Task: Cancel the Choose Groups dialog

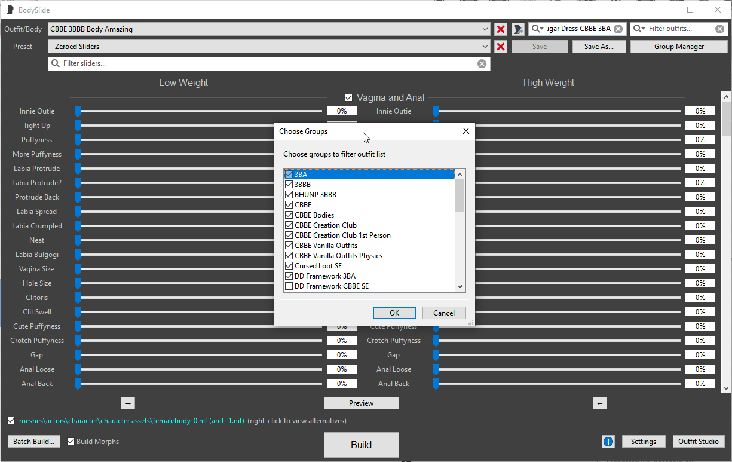Action: point(444,313)
